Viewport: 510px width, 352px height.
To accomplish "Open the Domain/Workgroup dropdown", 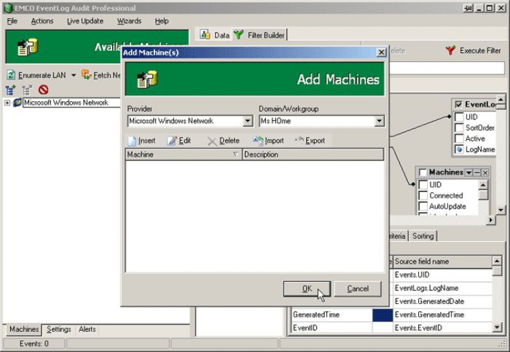I will (x=379, y=121).
